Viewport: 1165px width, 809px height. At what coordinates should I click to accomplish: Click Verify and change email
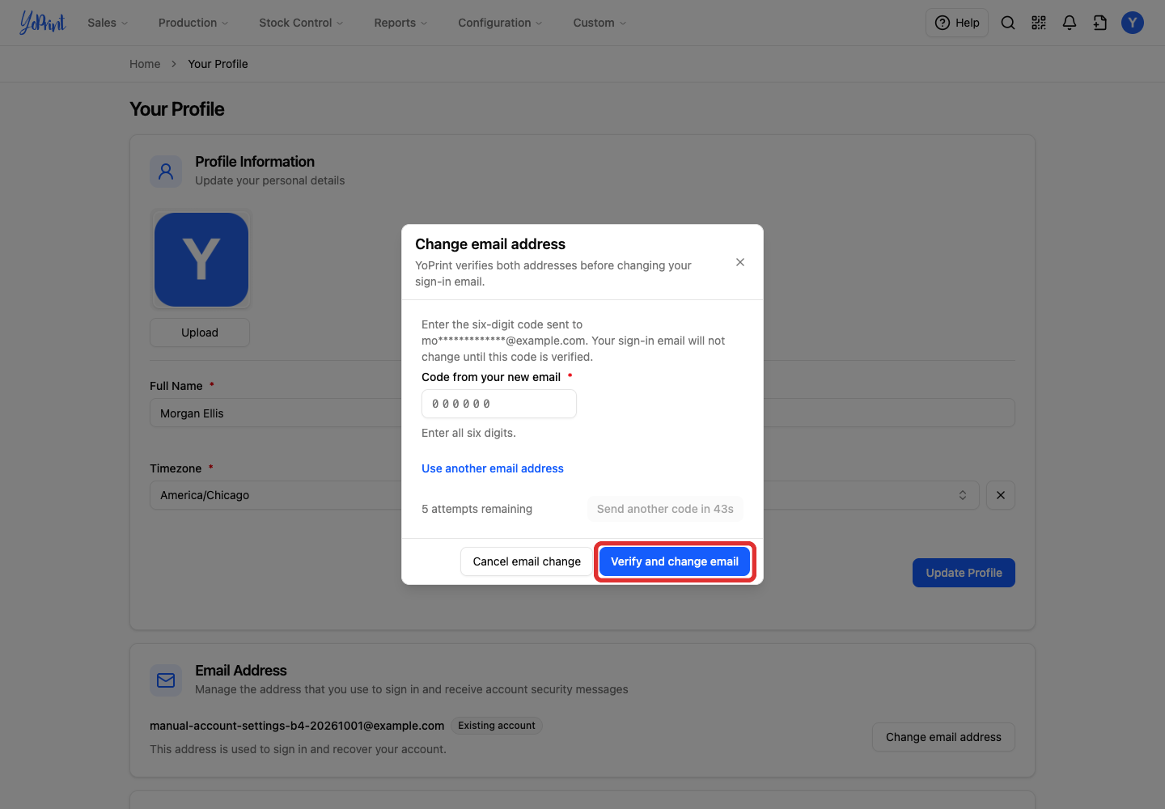click(675, 561)
